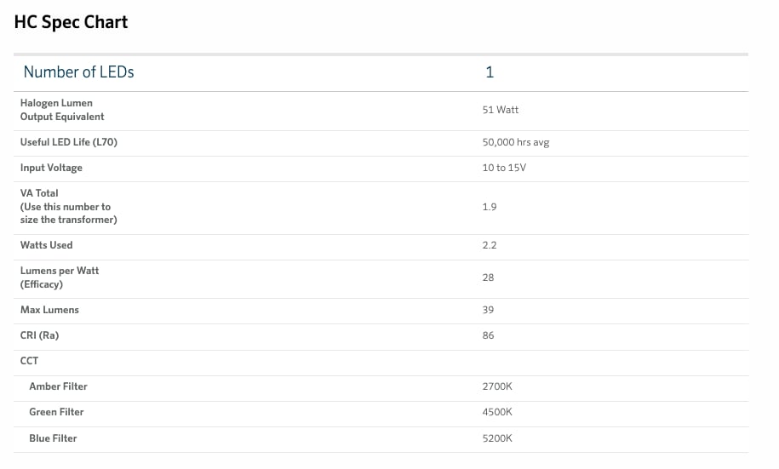
Task: Select the VA Total row label
Action: [69, 206]
